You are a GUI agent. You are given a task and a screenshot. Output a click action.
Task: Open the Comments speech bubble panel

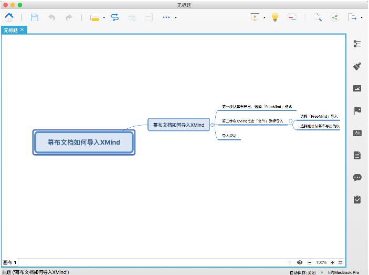coord(357,177)
